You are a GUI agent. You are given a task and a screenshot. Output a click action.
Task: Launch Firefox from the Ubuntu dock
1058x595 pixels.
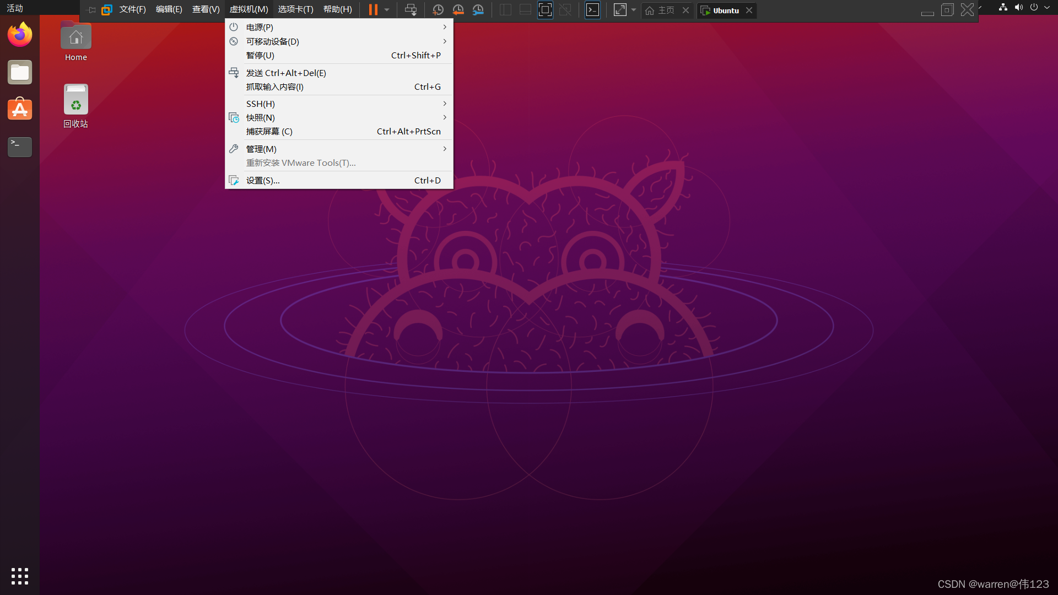(x=20, y=35)
